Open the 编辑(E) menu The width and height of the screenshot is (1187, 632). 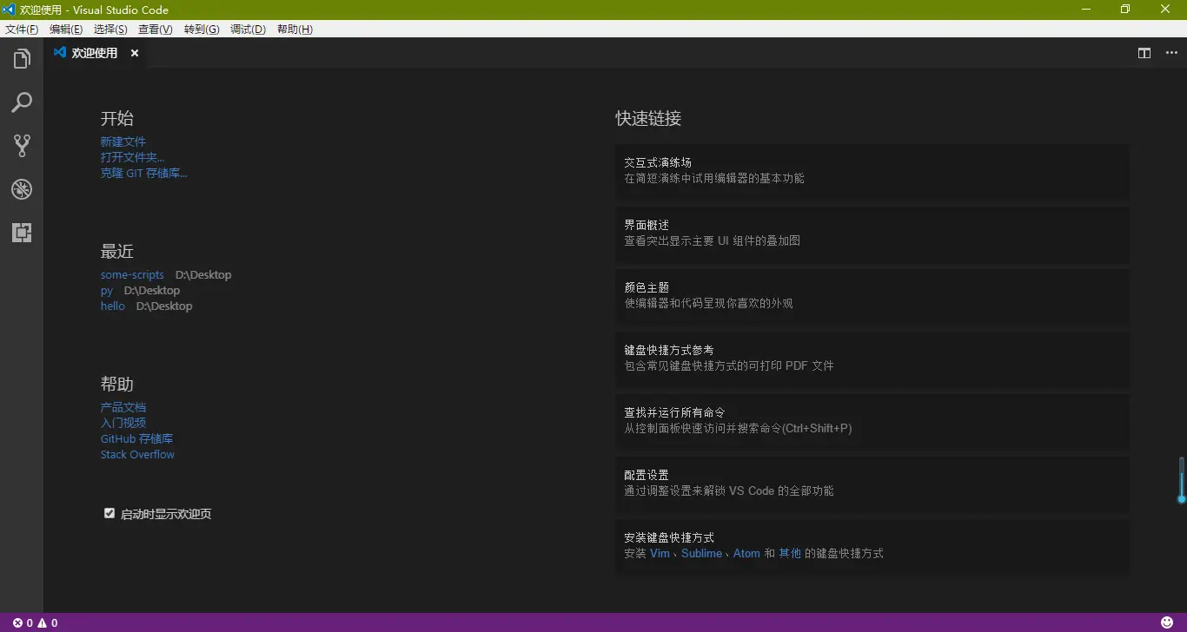[66, 29]
